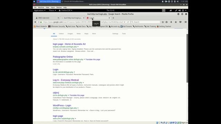Open the Offensive Security bookmark
The height and width of the screenshot is (124, 221).
tap(57, 27)
